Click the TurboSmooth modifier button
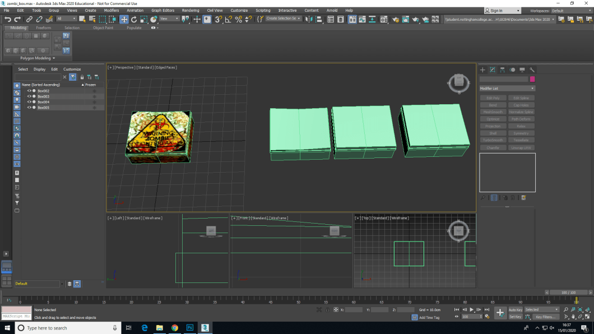This screenshot has width=594, height=334. (493, 140)
